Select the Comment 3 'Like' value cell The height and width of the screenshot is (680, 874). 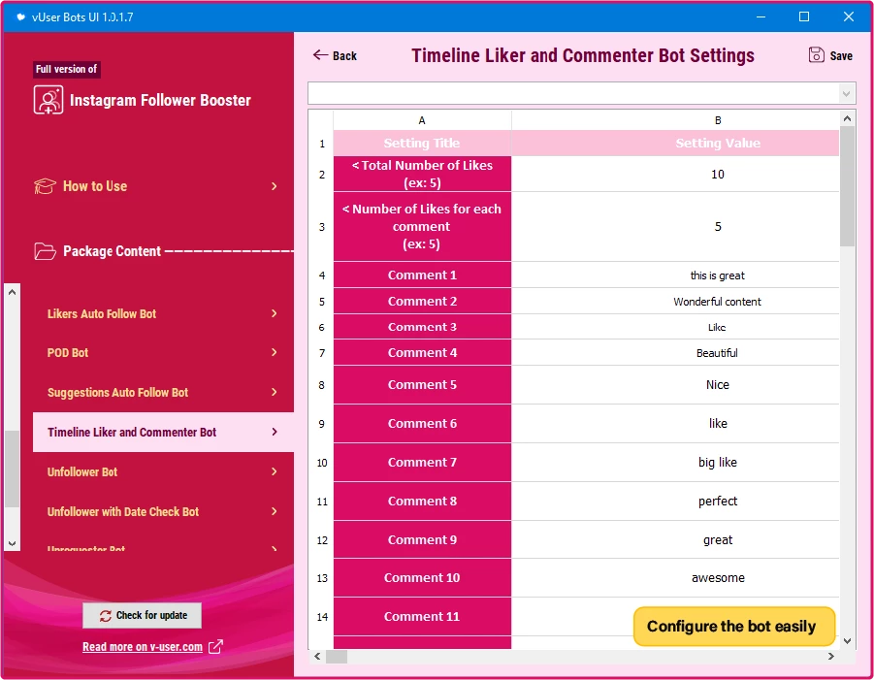point(675,327)
